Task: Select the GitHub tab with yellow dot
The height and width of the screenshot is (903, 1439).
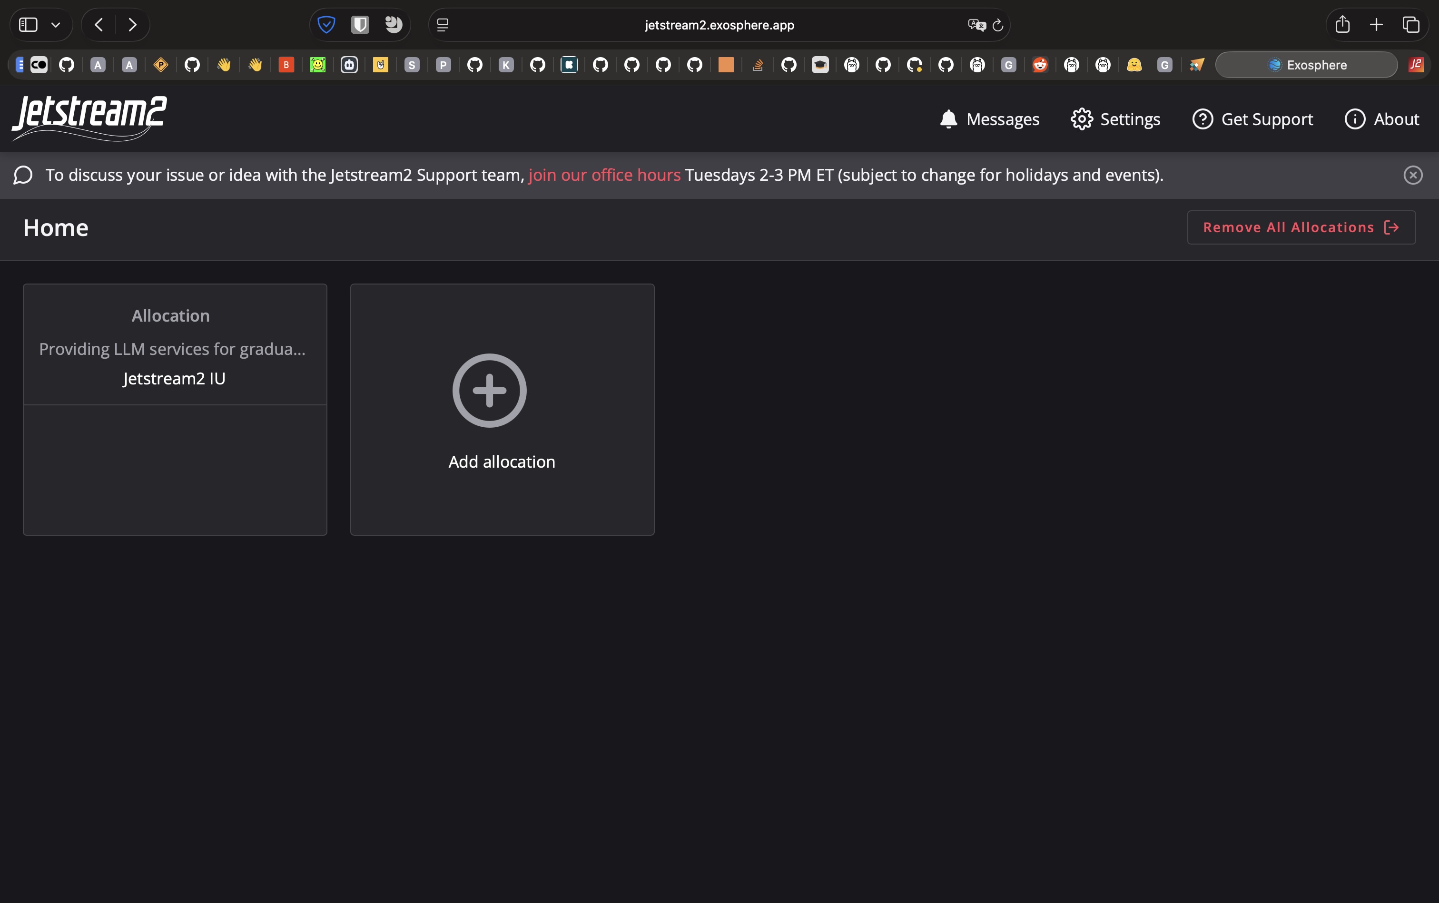Action: click(x=915, y=65)
